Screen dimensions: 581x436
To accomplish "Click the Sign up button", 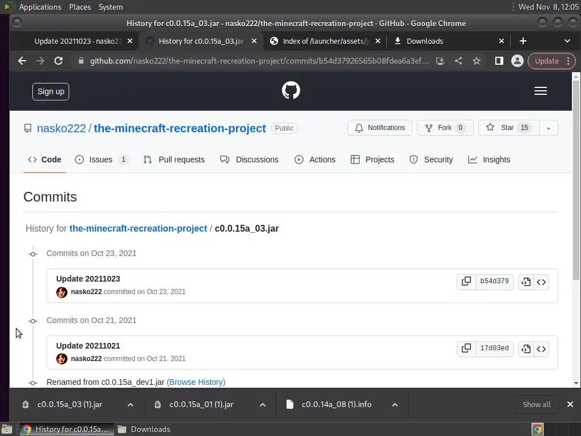I will (x=50, y=91).
